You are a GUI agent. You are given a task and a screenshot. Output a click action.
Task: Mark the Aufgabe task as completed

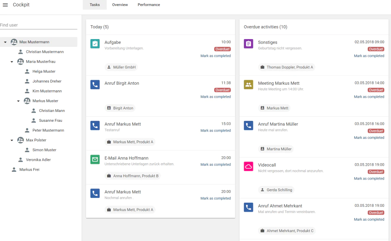click(x=216, y=56)
